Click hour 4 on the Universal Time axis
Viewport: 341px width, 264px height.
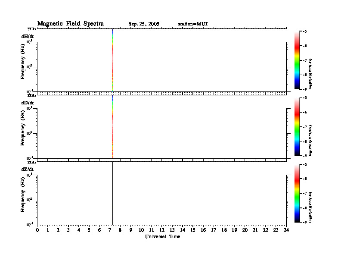(x=79, y=230)
